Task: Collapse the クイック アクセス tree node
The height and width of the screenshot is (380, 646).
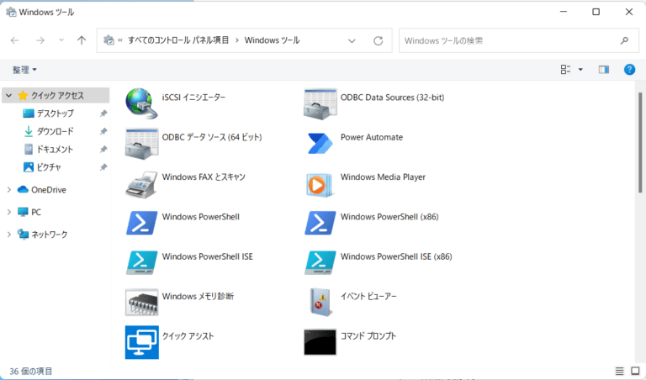Action: tap(8, 96)
